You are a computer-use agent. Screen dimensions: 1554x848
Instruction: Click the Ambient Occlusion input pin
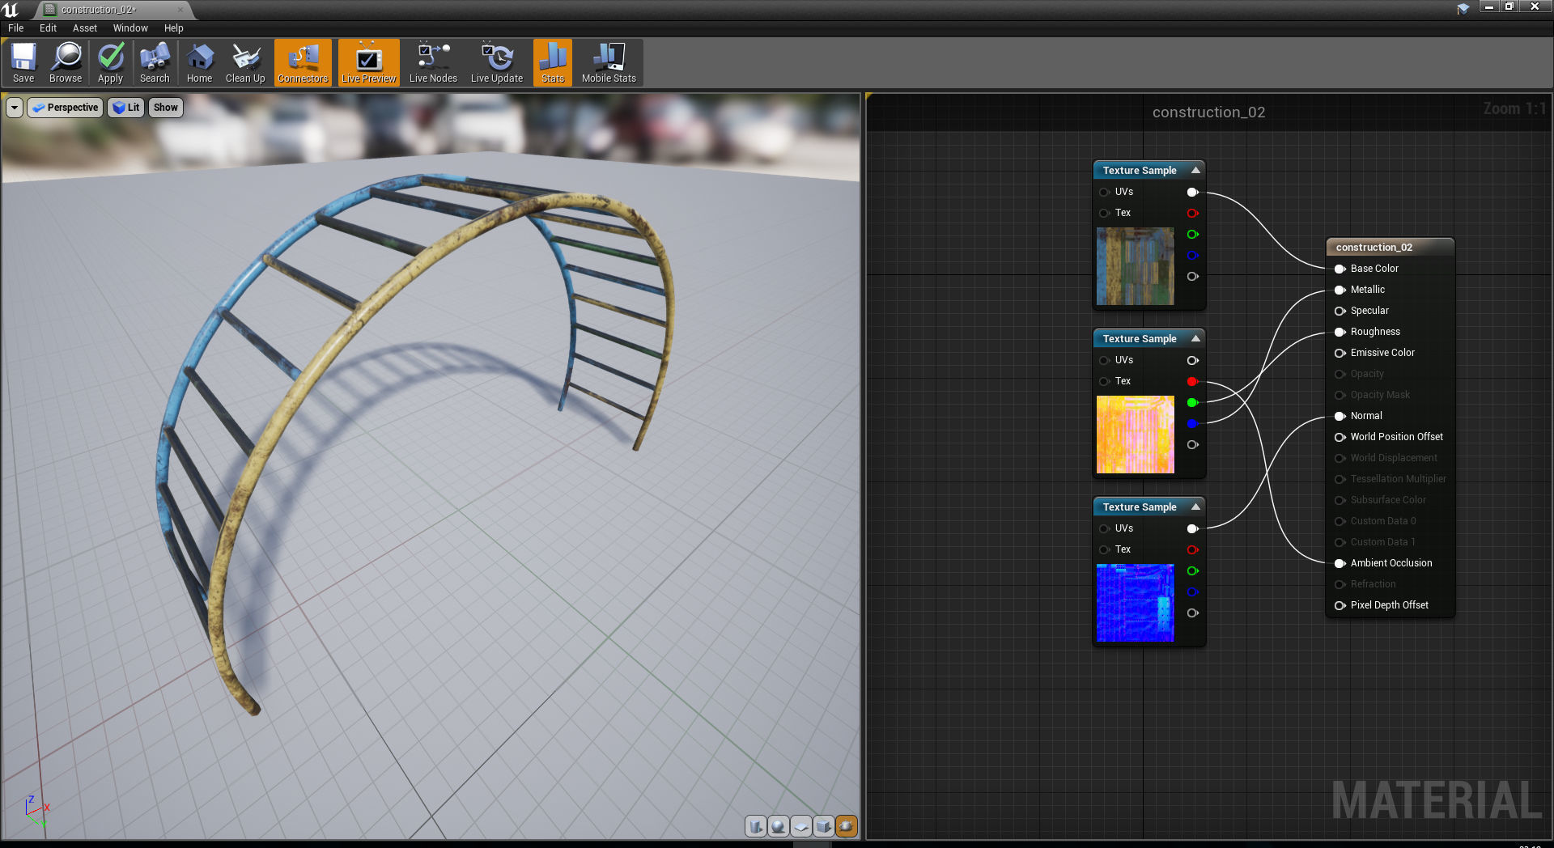pos(1340,563)
